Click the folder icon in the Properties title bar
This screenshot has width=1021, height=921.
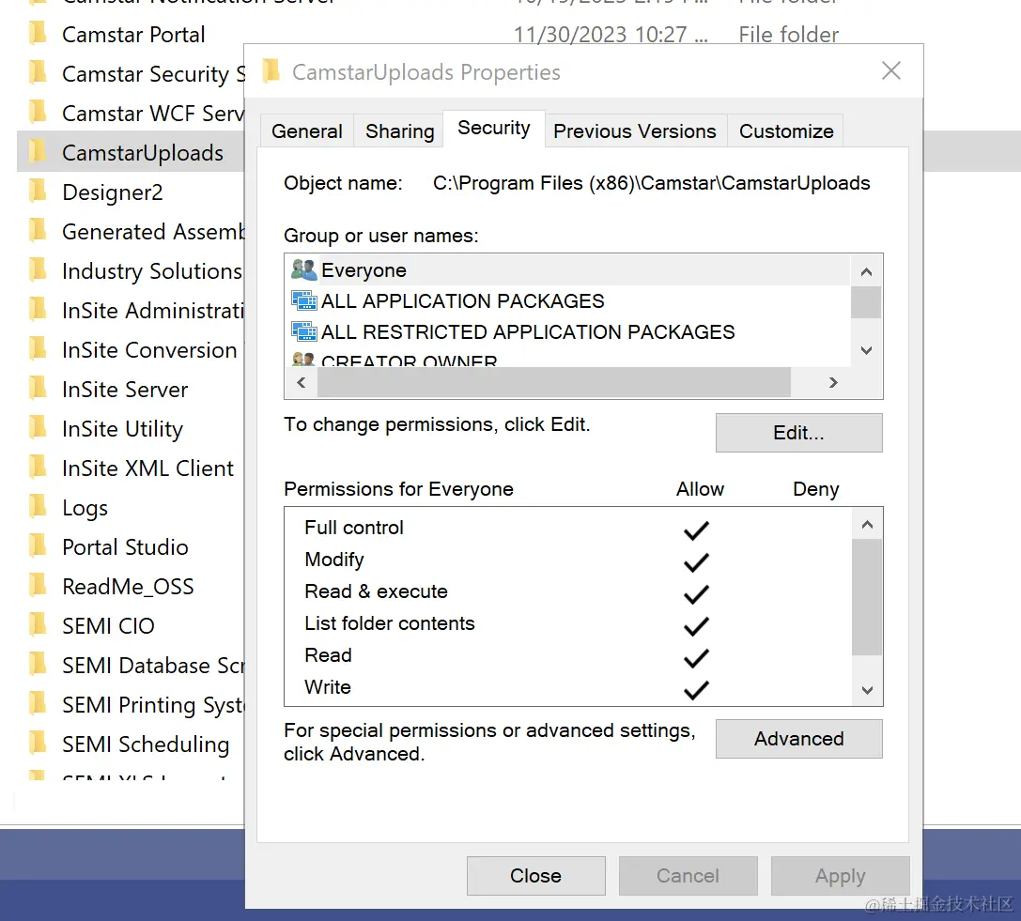tap(271, 70)
